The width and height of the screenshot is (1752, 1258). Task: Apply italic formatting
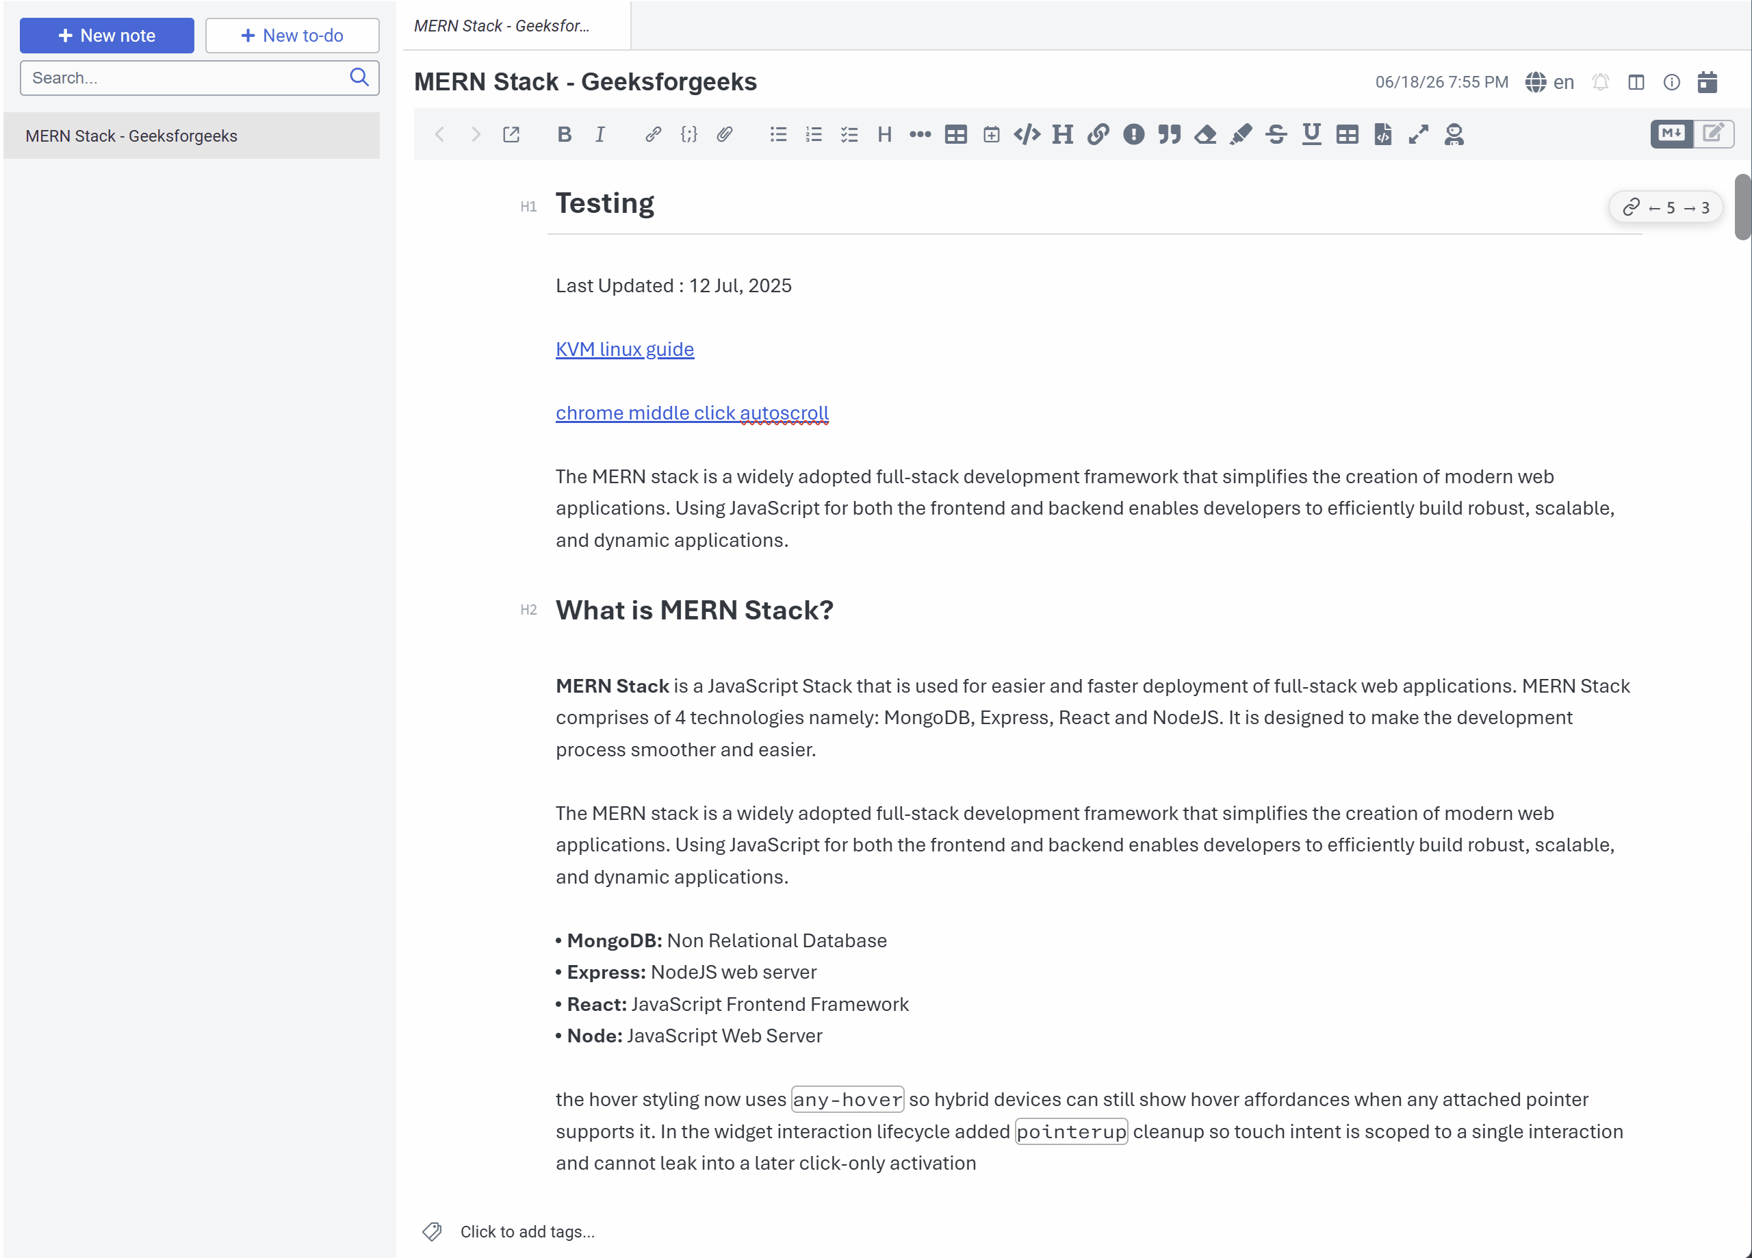(x=600, y=134)
